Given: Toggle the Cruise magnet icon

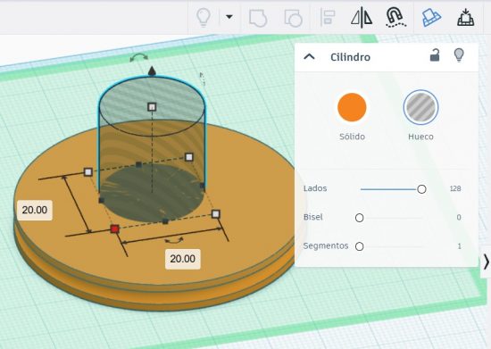Looking at the screenshot, I should click(395, 17).
